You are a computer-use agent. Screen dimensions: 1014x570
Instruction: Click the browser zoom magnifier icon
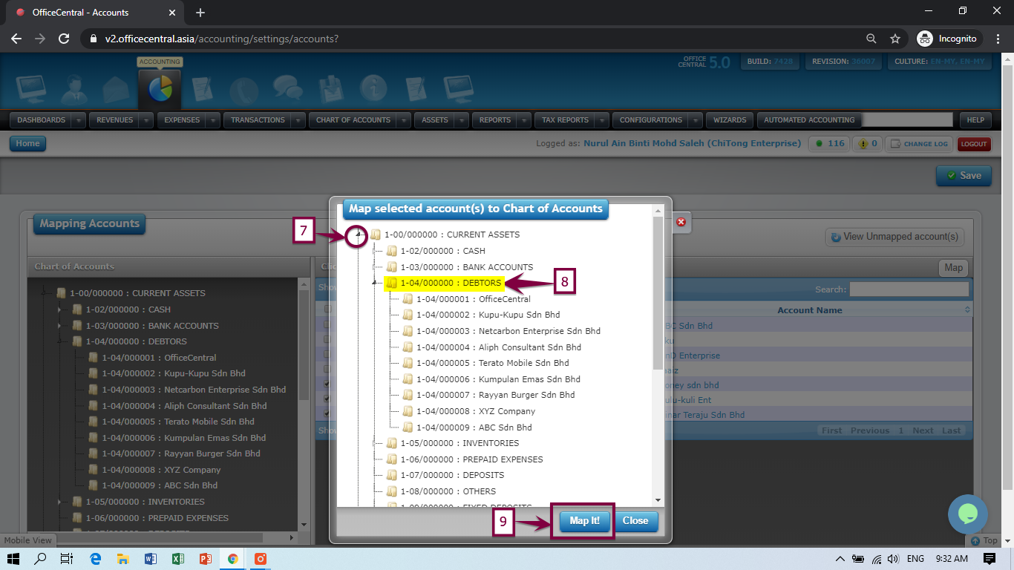pos(871,39)
